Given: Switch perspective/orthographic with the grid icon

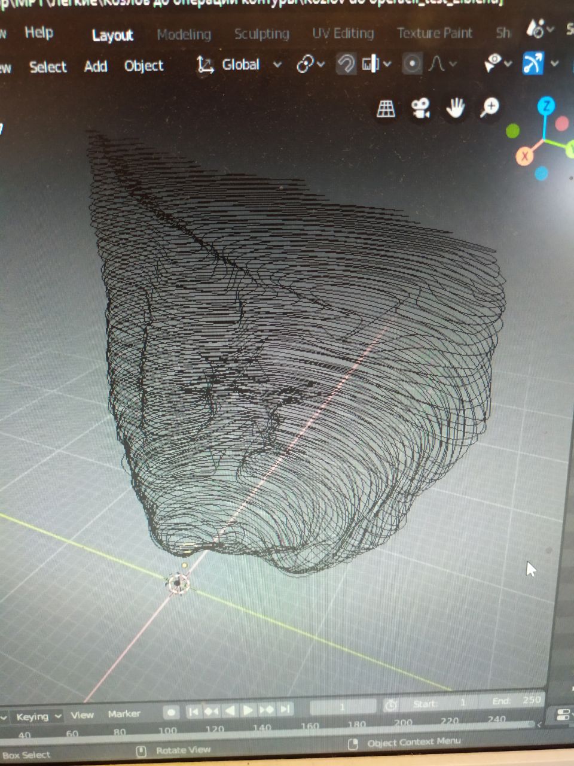Looking at the screenshot, I should (386, 108).
